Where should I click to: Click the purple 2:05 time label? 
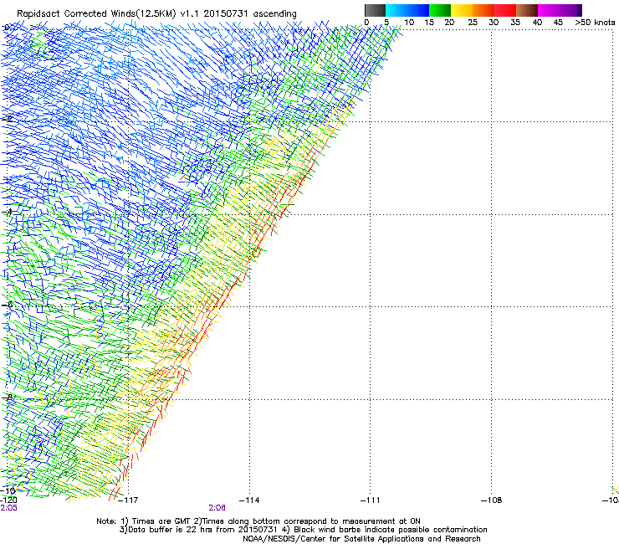click(x=8, y=508)
